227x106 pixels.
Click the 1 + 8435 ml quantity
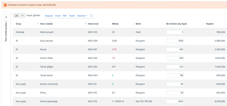tap(118, 101)
